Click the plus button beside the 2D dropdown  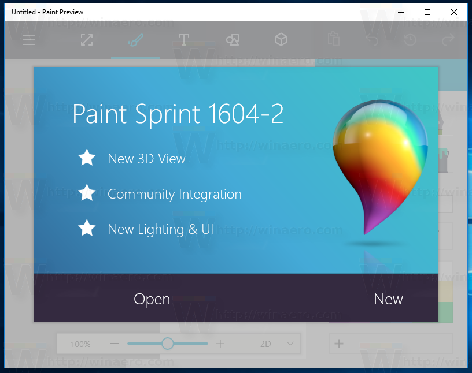point(338,343)
